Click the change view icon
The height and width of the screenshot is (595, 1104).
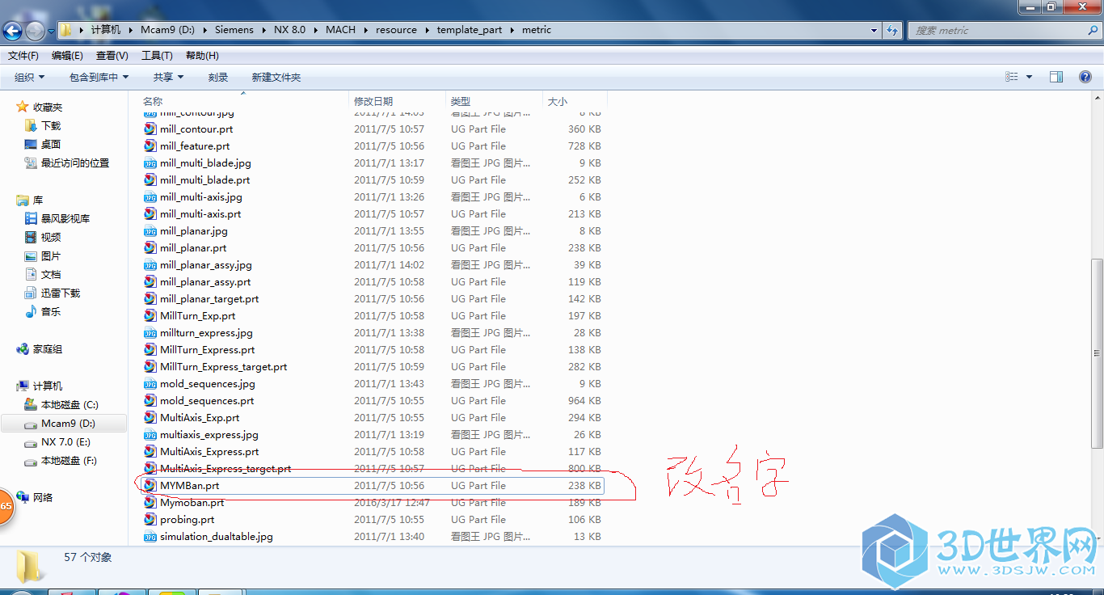(1012, 77)
